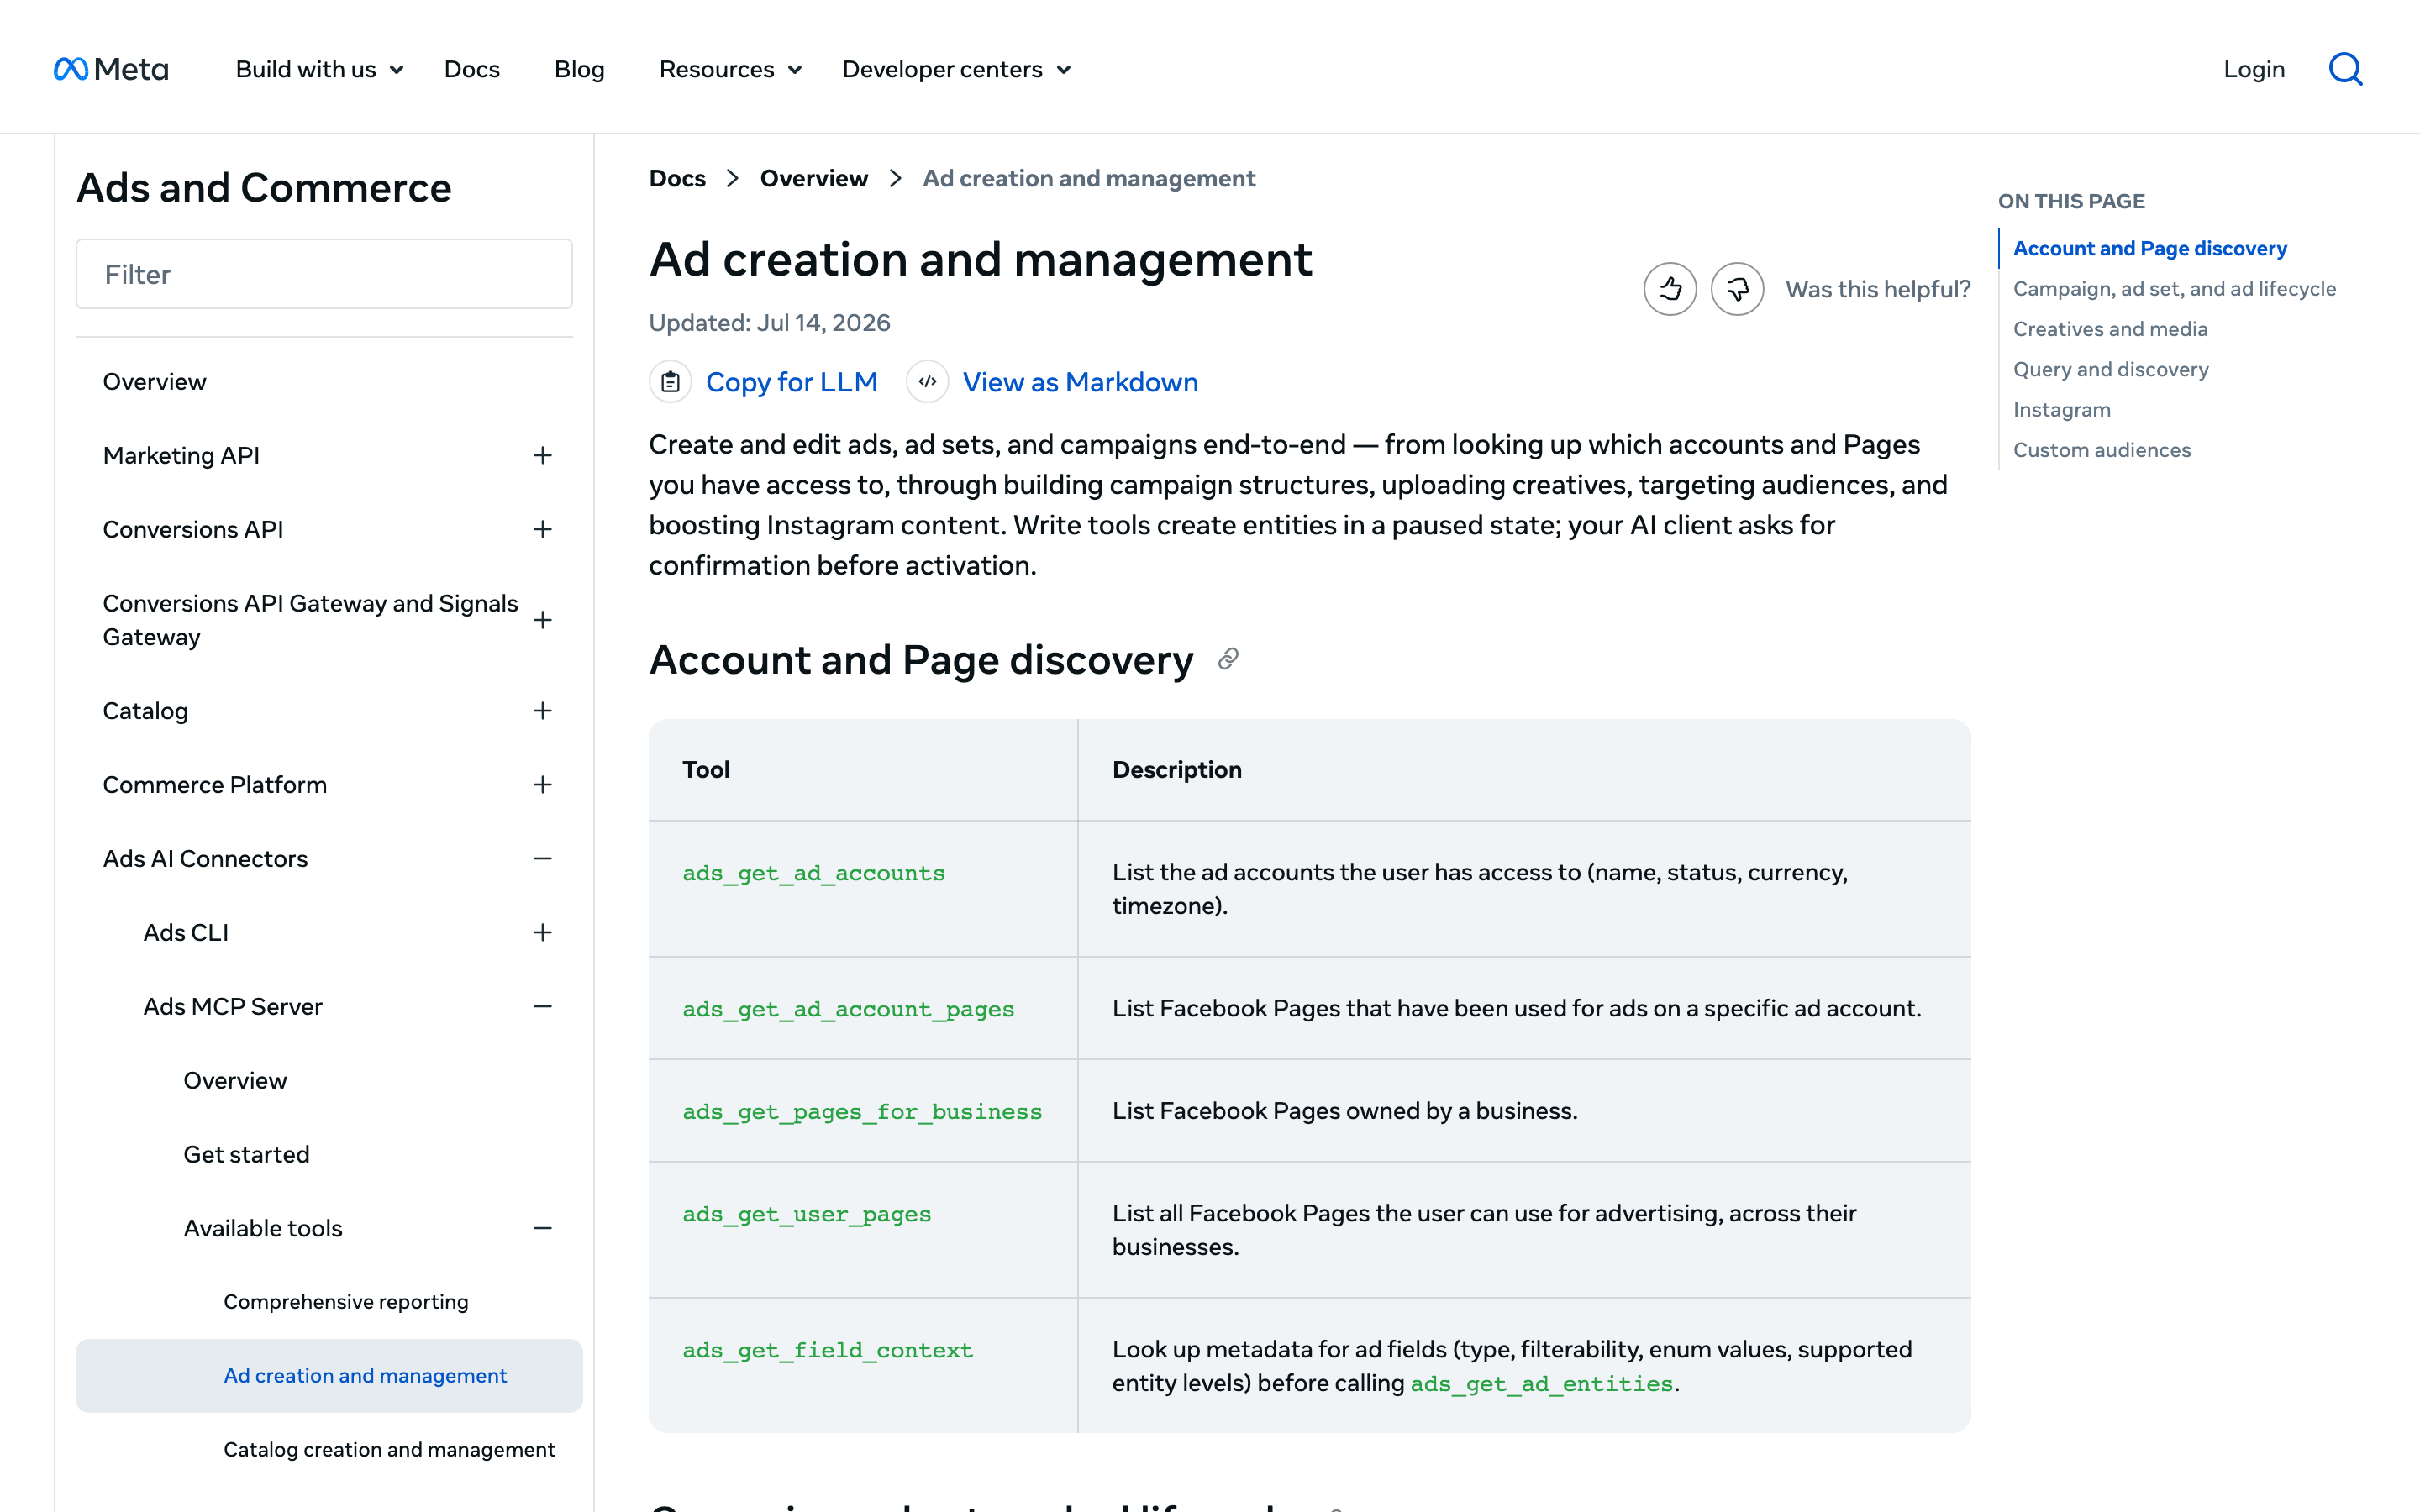Focus the Filter input field
This screenshot has height=1512, width=2420.
[x=324, y=274]
